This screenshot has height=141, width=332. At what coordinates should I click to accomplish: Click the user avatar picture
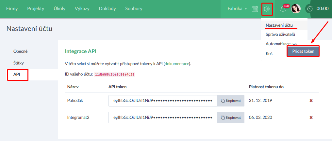(296, 9)
